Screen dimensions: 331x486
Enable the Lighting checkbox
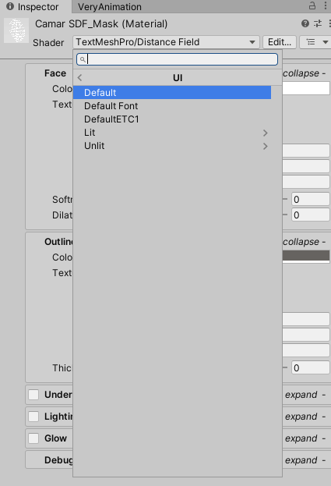coord(33,417)
